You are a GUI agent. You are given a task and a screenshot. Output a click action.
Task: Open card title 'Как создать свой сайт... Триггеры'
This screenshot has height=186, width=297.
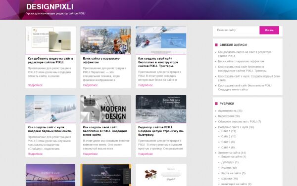point(158,62)
